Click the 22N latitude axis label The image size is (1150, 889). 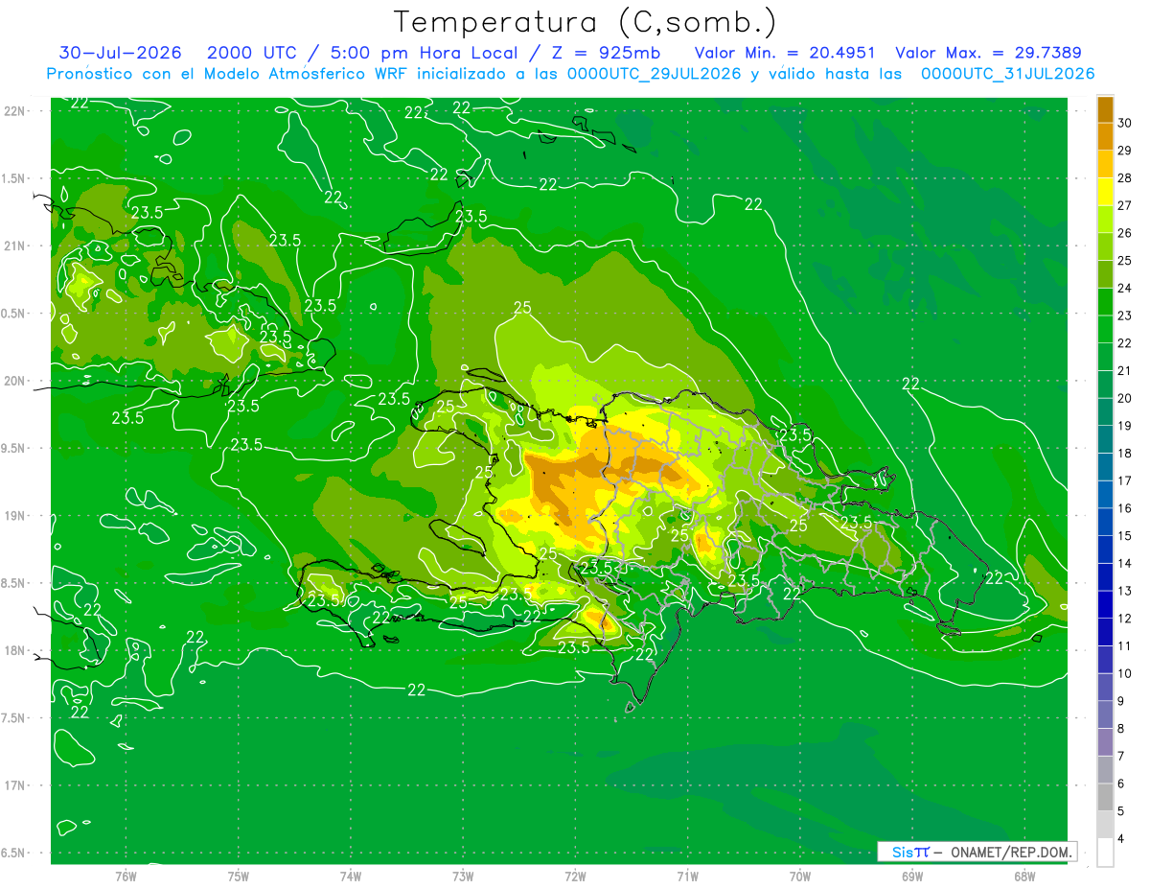click(x=16, y=110)
